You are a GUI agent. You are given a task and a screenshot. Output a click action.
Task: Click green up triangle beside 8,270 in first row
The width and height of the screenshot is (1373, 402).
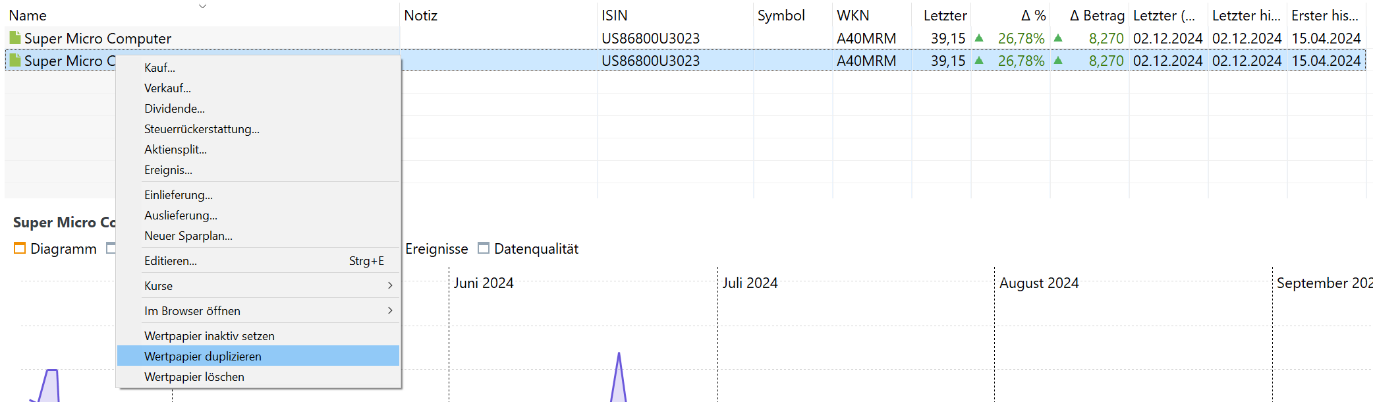coord(1058,38)
